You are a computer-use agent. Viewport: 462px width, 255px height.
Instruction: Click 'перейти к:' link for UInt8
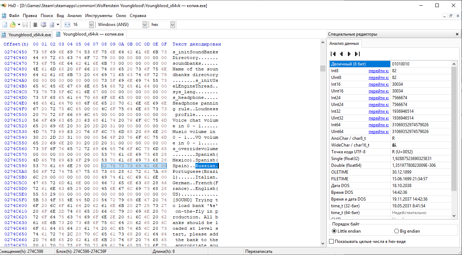coord(379,78)
